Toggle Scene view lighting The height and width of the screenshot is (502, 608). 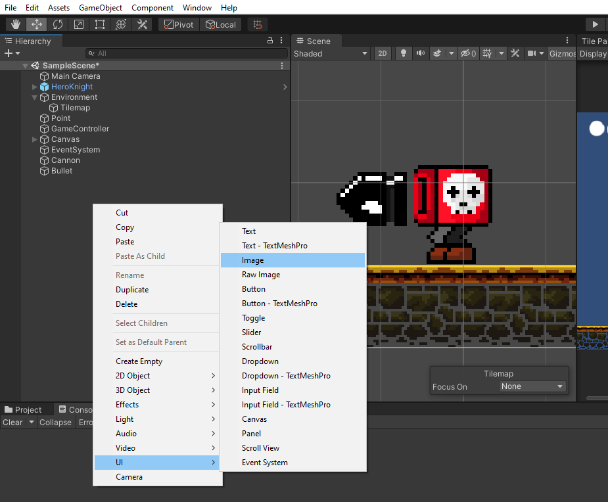(402, 53)
